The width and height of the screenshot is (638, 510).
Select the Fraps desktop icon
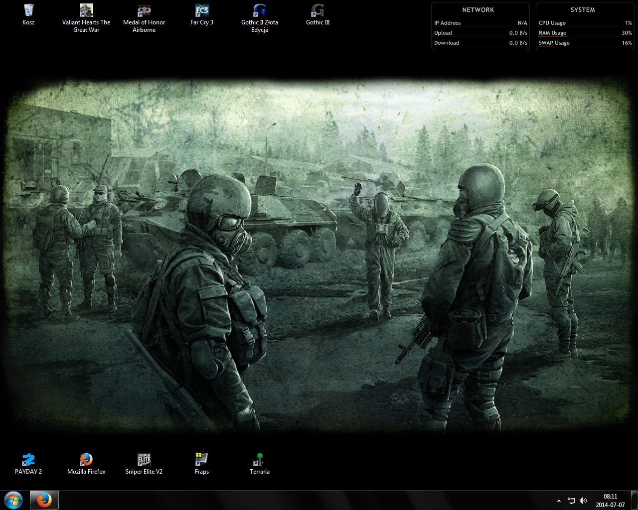coord(202,464)
